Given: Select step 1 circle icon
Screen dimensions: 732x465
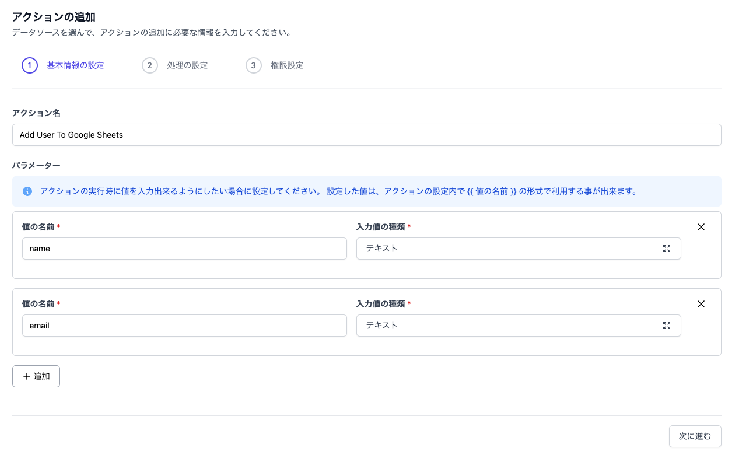Looking at the screenshot, I should tap(30, 65).
